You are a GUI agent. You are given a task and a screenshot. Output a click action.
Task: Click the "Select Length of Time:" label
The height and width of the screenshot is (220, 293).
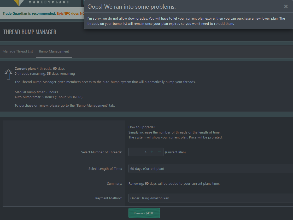pyautogui.click(x=105, y=169)
